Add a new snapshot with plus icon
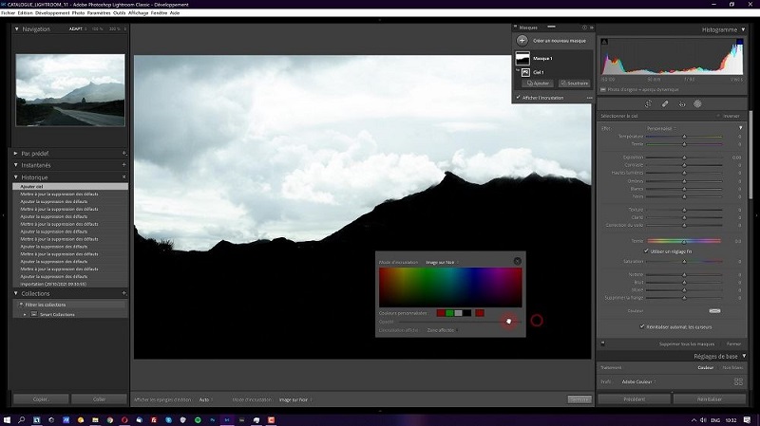 124,165
